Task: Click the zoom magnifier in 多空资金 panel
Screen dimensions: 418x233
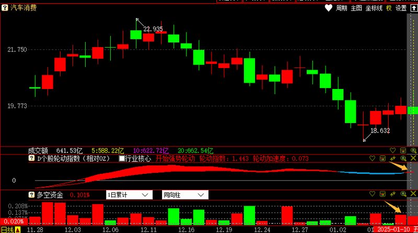Action: click(403, 195)
